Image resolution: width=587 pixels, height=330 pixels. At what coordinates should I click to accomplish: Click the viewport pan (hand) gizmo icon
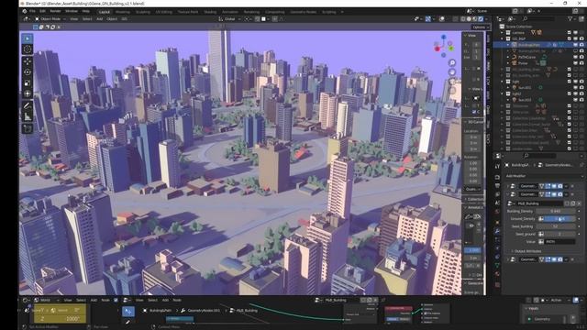452,71
